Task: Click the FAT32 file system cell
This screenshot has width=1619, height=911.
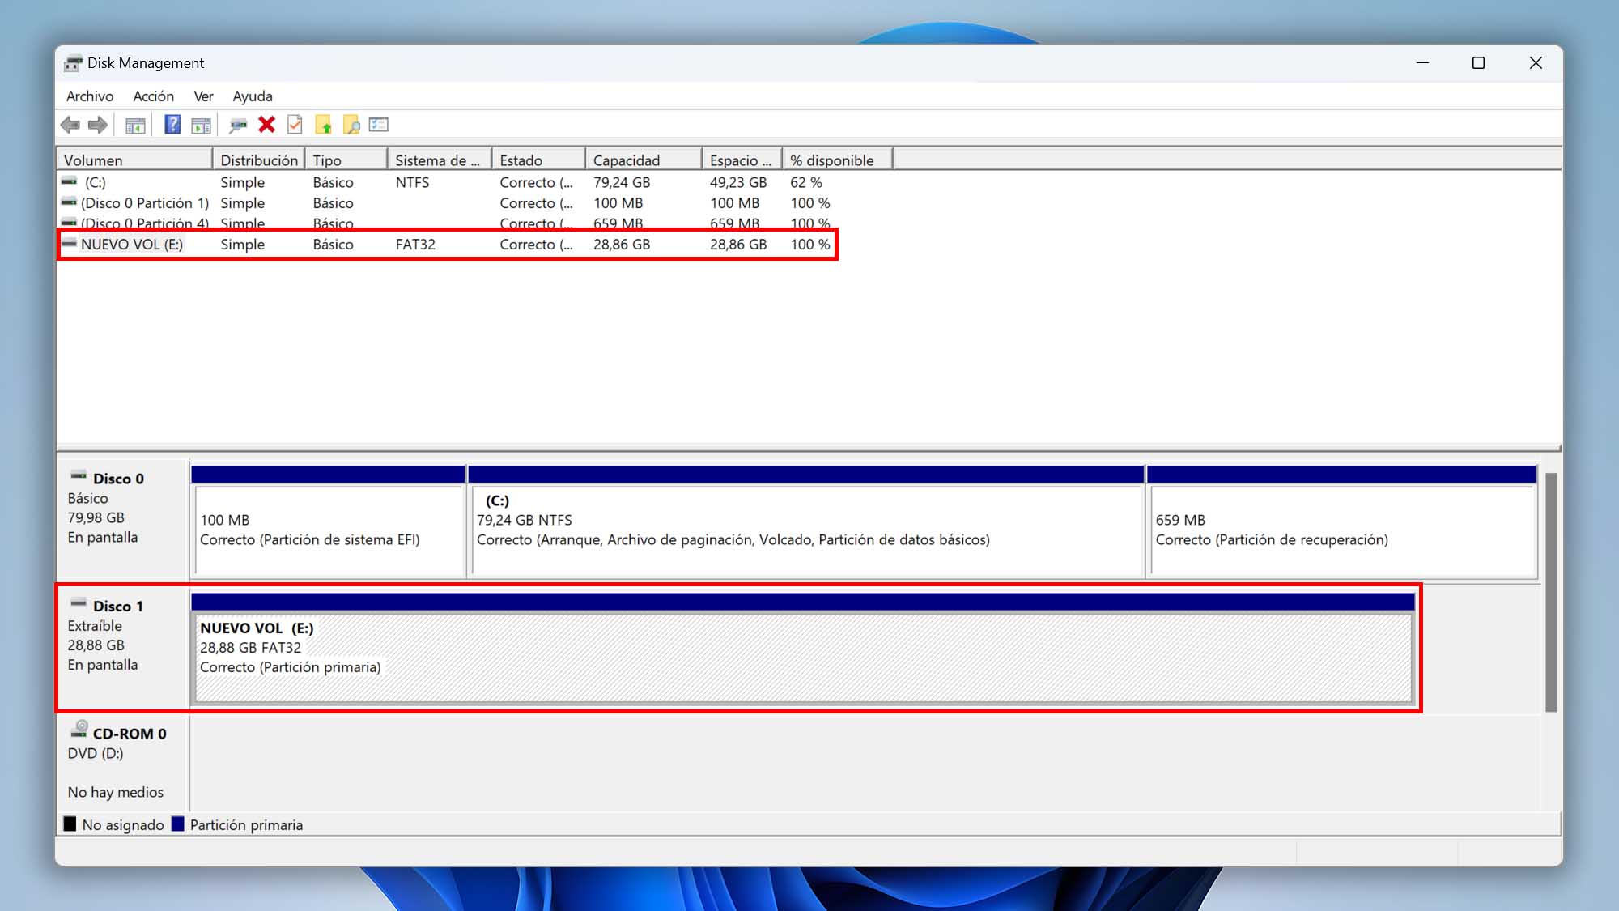Action: tap(415, 244)
